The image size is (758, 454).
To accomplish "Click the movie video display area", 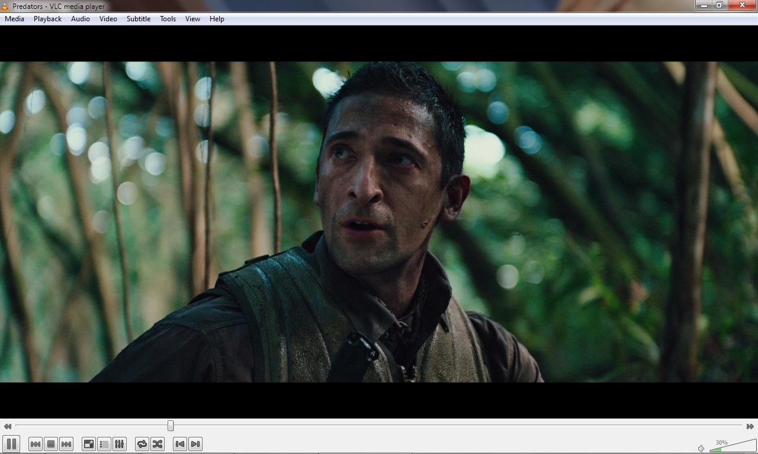I will (379, 222).
